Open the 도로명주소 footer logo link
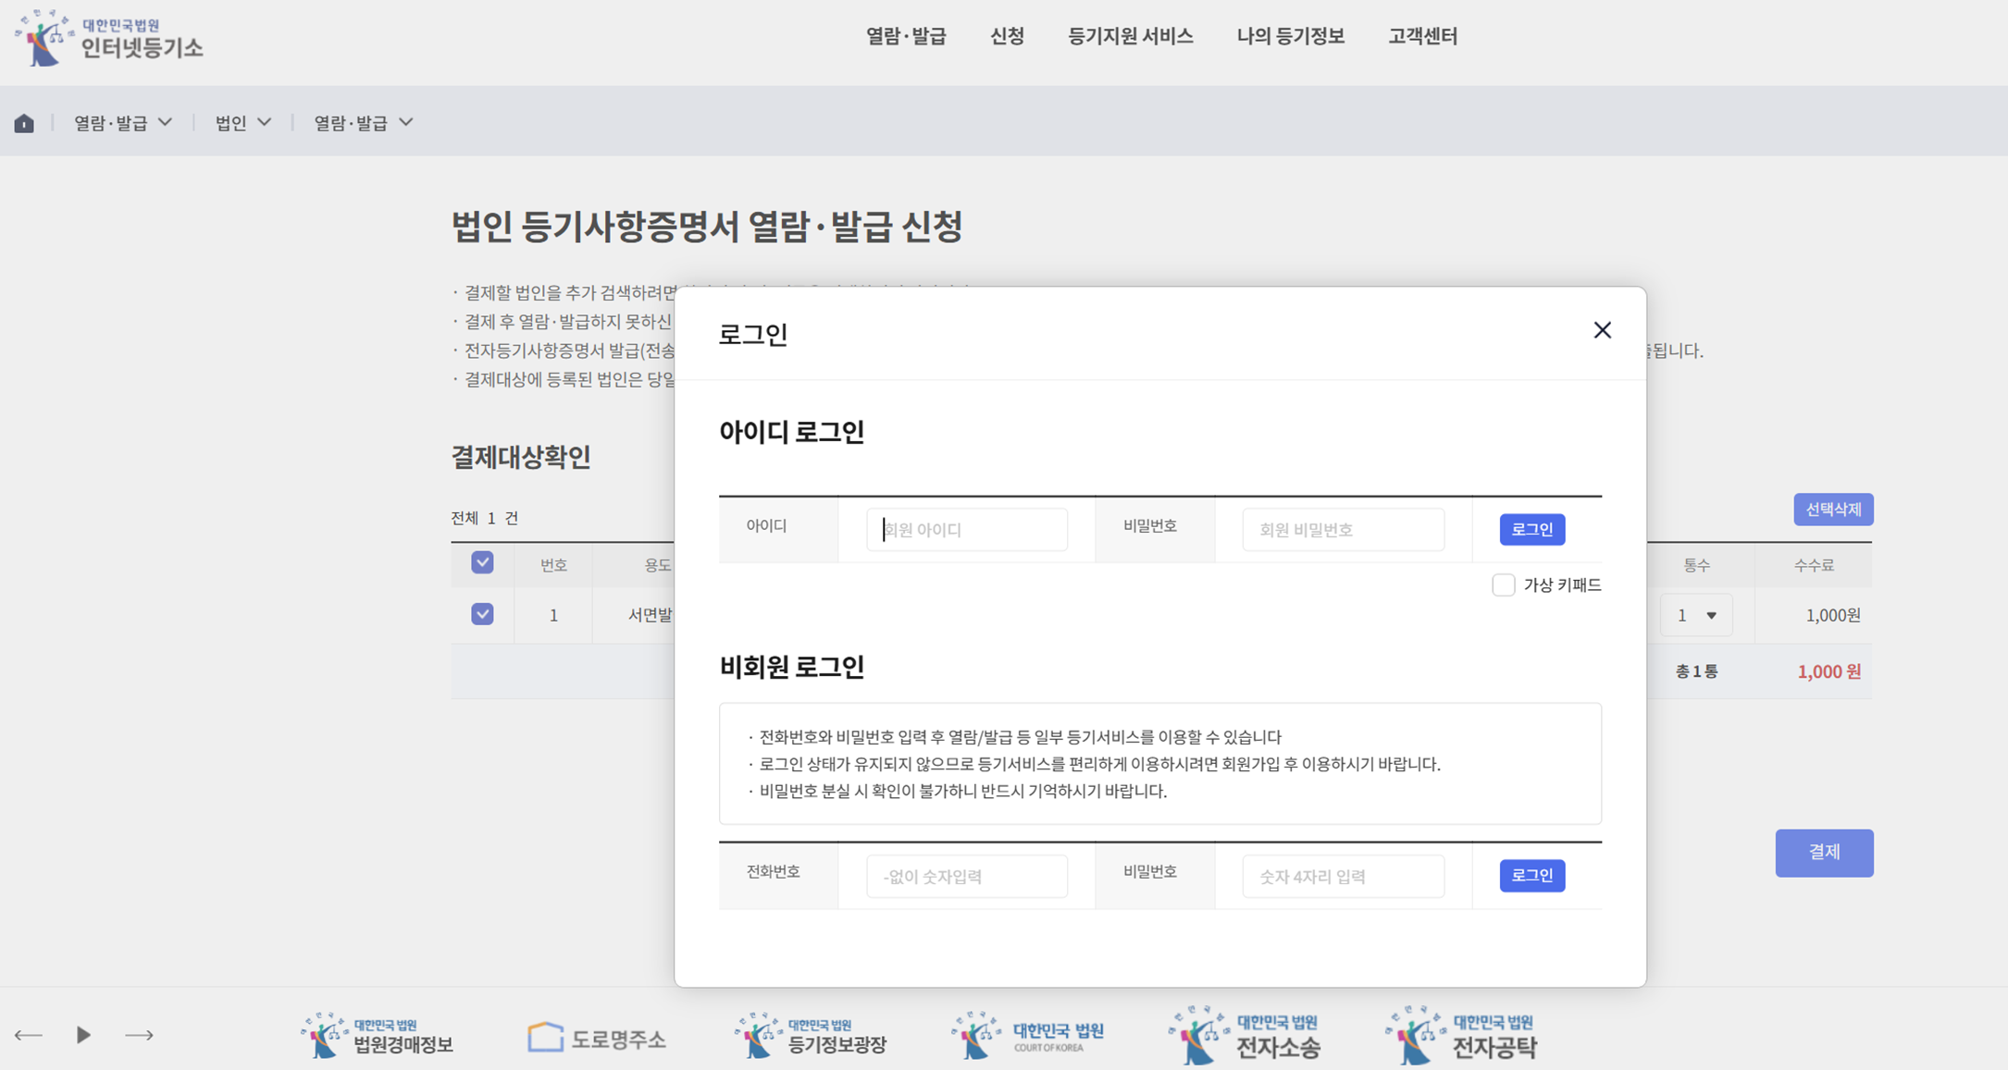Viewport: 2008px width, 1070px height. [x=597, y=1039]
